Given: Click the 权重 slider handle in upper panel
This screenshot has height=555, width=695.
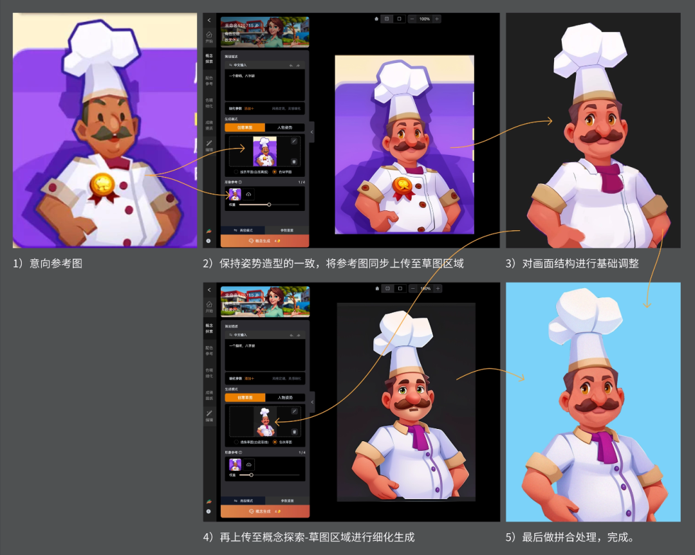Looking at the screenshot, I should point(269,205).
